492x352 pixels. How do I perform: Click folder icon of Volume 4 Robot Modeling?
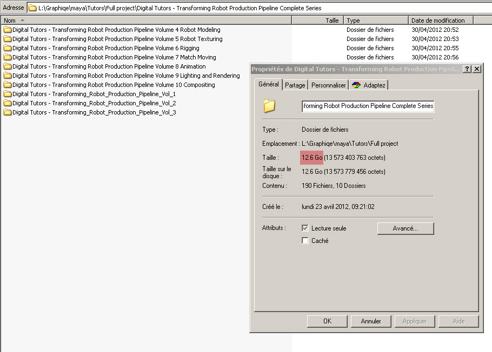click(8, 30)
